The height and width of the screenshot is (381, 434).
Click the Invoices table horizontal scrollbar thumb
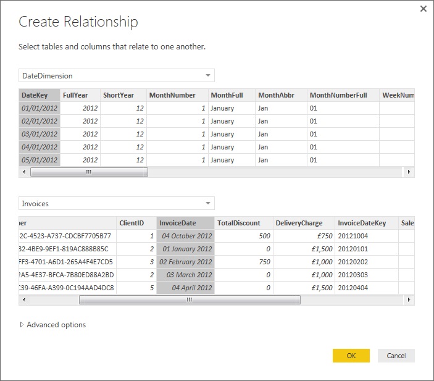(190, 300)
